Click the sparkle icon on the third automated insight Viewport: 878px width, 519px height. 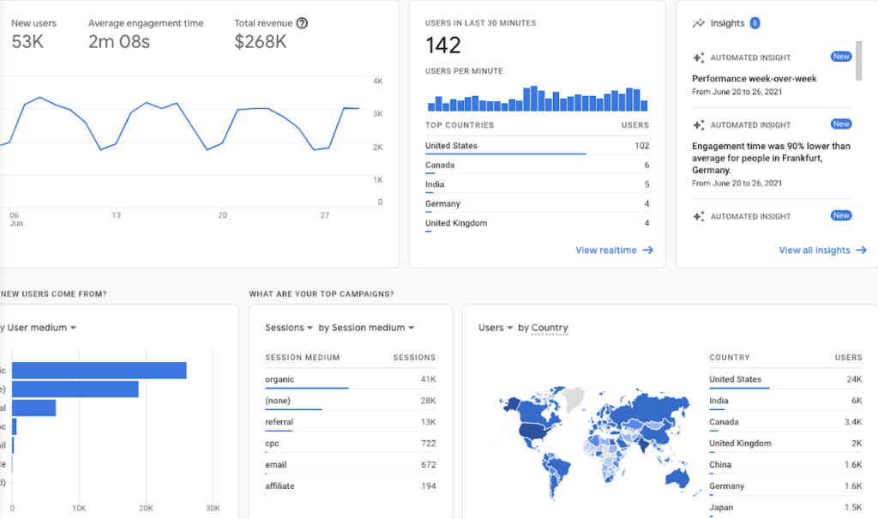[697, 215]
